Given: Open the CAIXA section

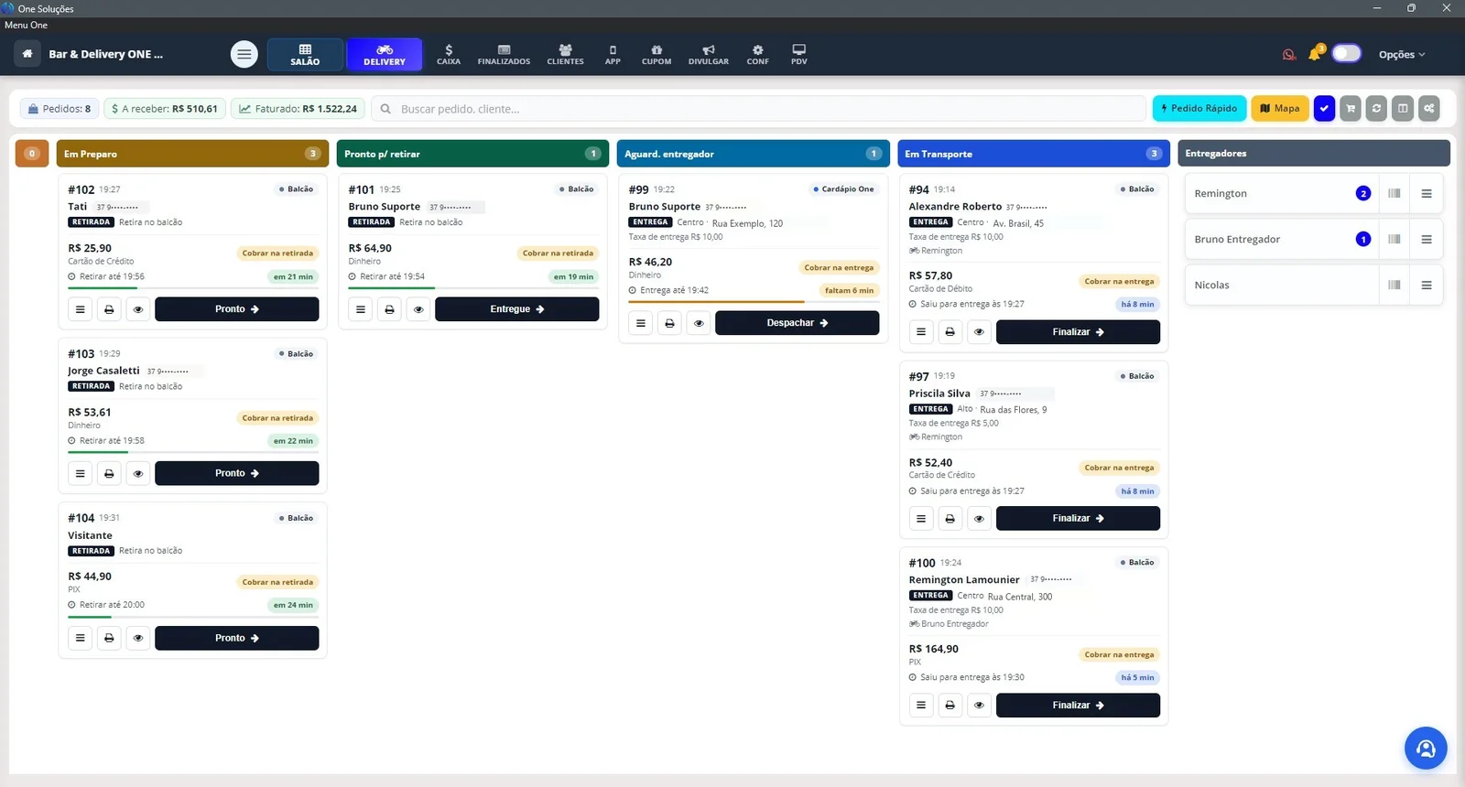Looking at the screenshot, I should coord(449,54).
